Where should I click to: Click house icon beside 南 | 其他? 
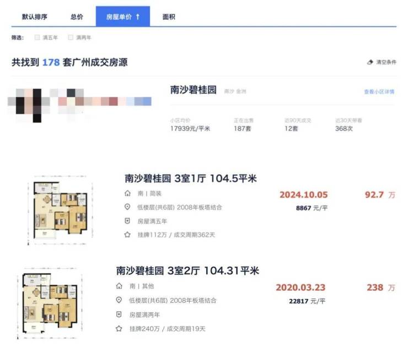pos(119,286)
